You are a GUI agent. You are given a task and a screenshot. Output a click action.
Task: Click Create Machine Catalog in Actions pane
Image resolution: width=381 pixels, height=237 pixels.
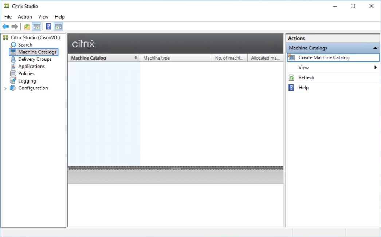pos(333,57)
